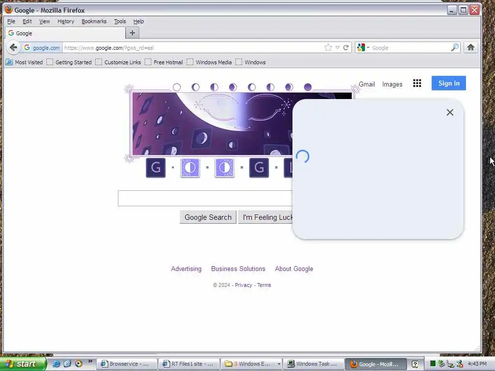Click the Show Desktop quick launch icon

point(67,364)
